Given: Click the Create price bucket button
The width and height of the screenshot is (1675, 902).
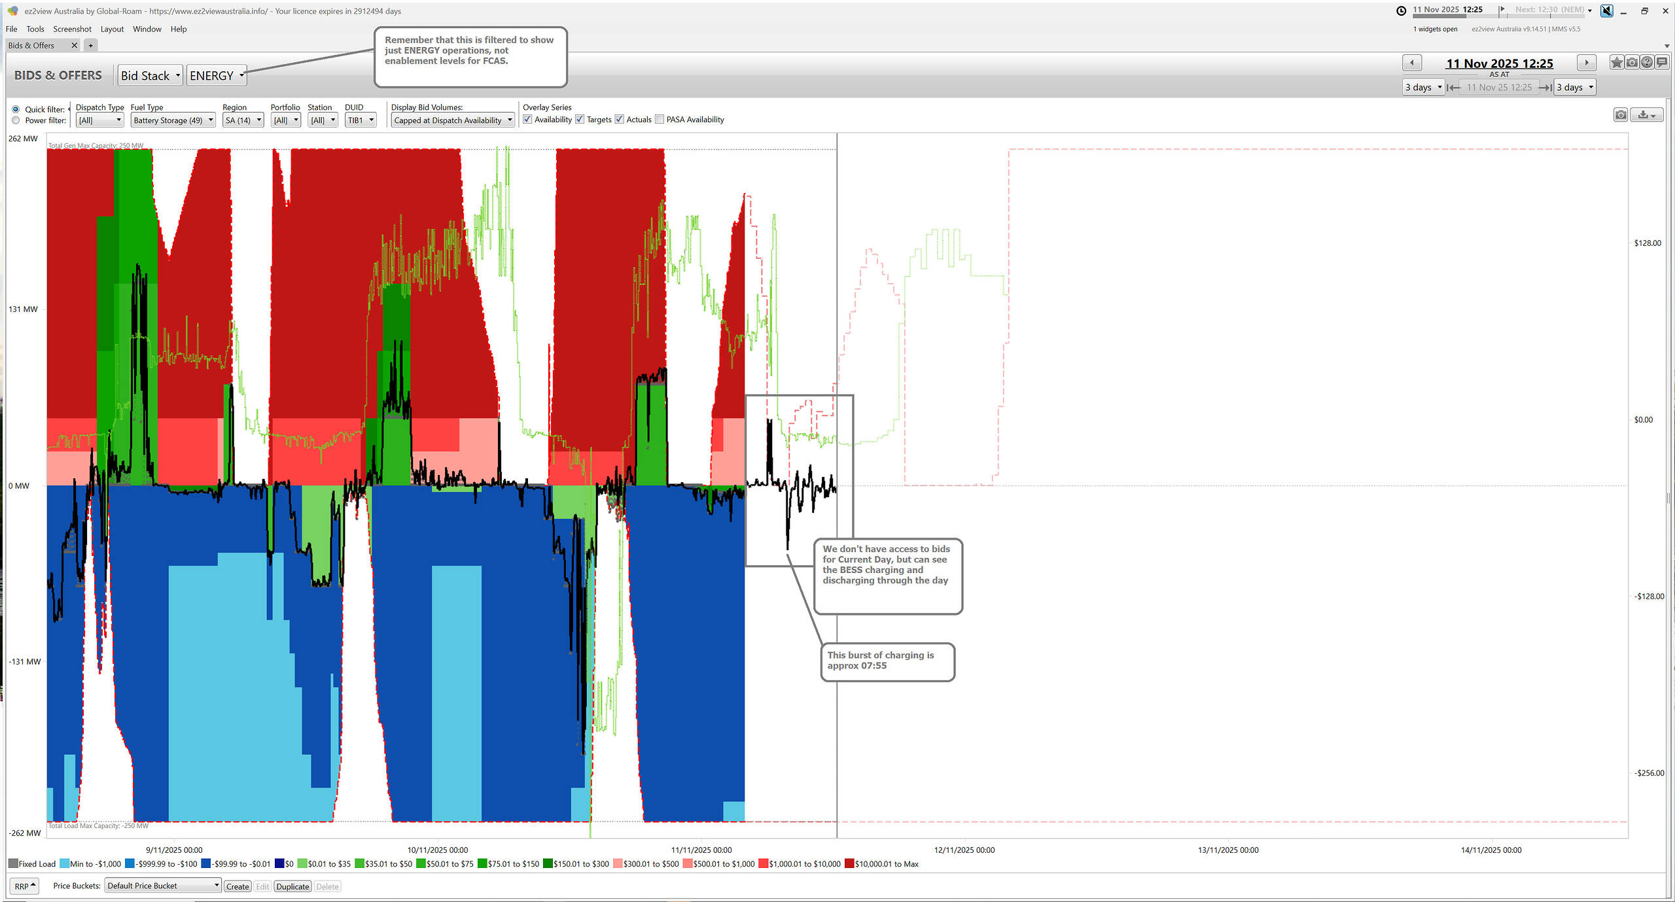Looking at the screenshot, I should (x=237, y=886).
